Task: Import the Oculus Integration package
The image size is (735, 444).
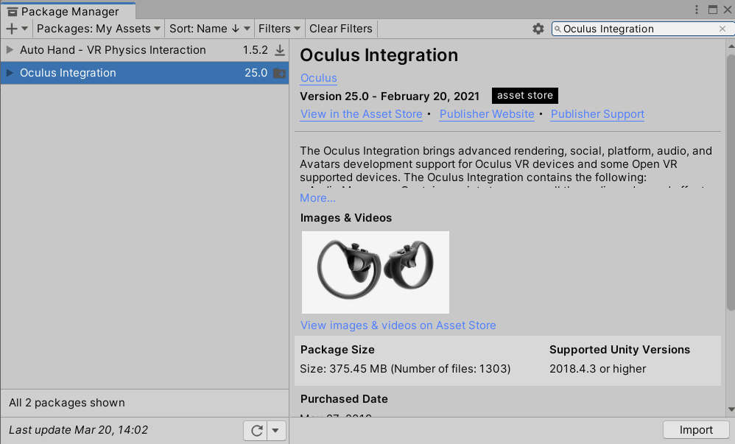Action: click(x=695, y=429)
